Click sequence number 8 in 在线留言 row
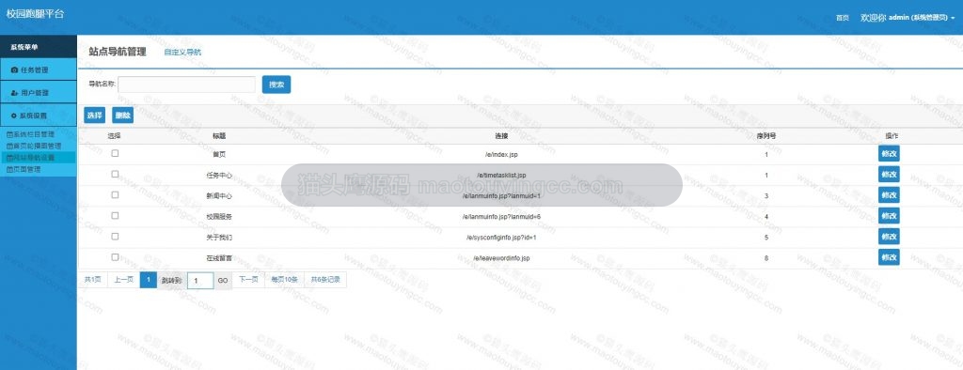 [x=766, y=258]
